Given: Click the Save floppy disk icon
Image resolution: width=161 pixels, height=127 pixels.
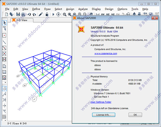Looking at the screenshot, I should click(18, 14).
